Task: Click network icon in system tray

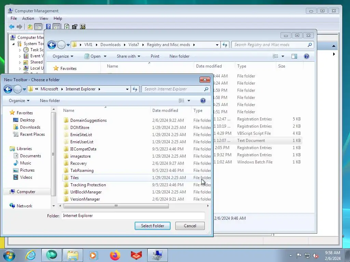Action: pos(307,256)
